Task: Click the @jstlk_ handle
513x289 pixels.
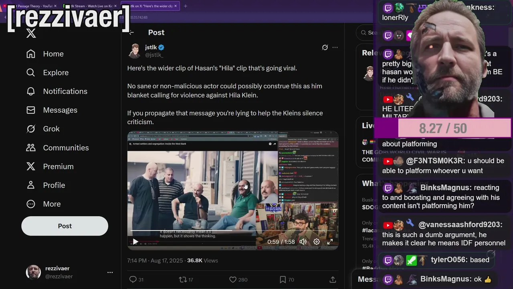Action: [154, 55]
